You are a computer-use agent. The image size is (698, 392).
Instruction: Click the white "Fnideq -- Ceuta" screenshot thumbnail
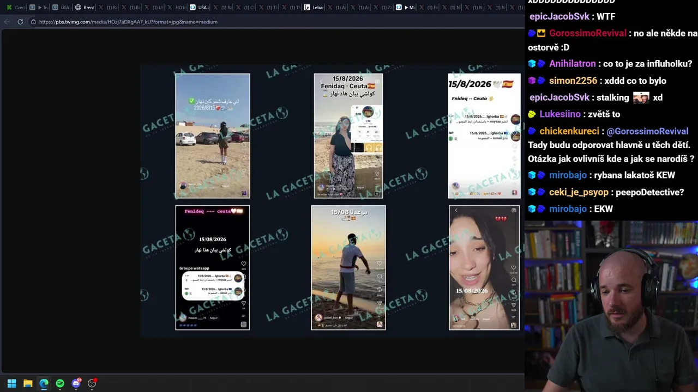[484, 136]
